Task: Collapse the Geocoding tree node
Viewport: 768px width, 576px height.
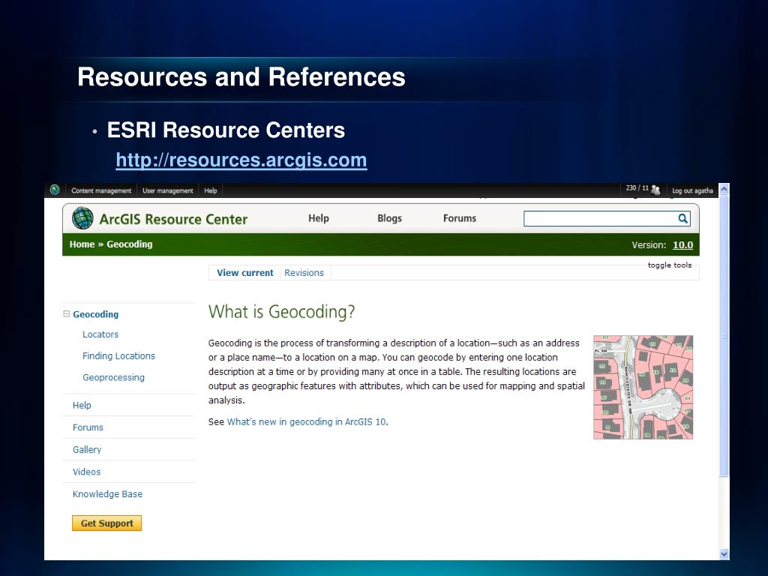Action: point(66,314)
